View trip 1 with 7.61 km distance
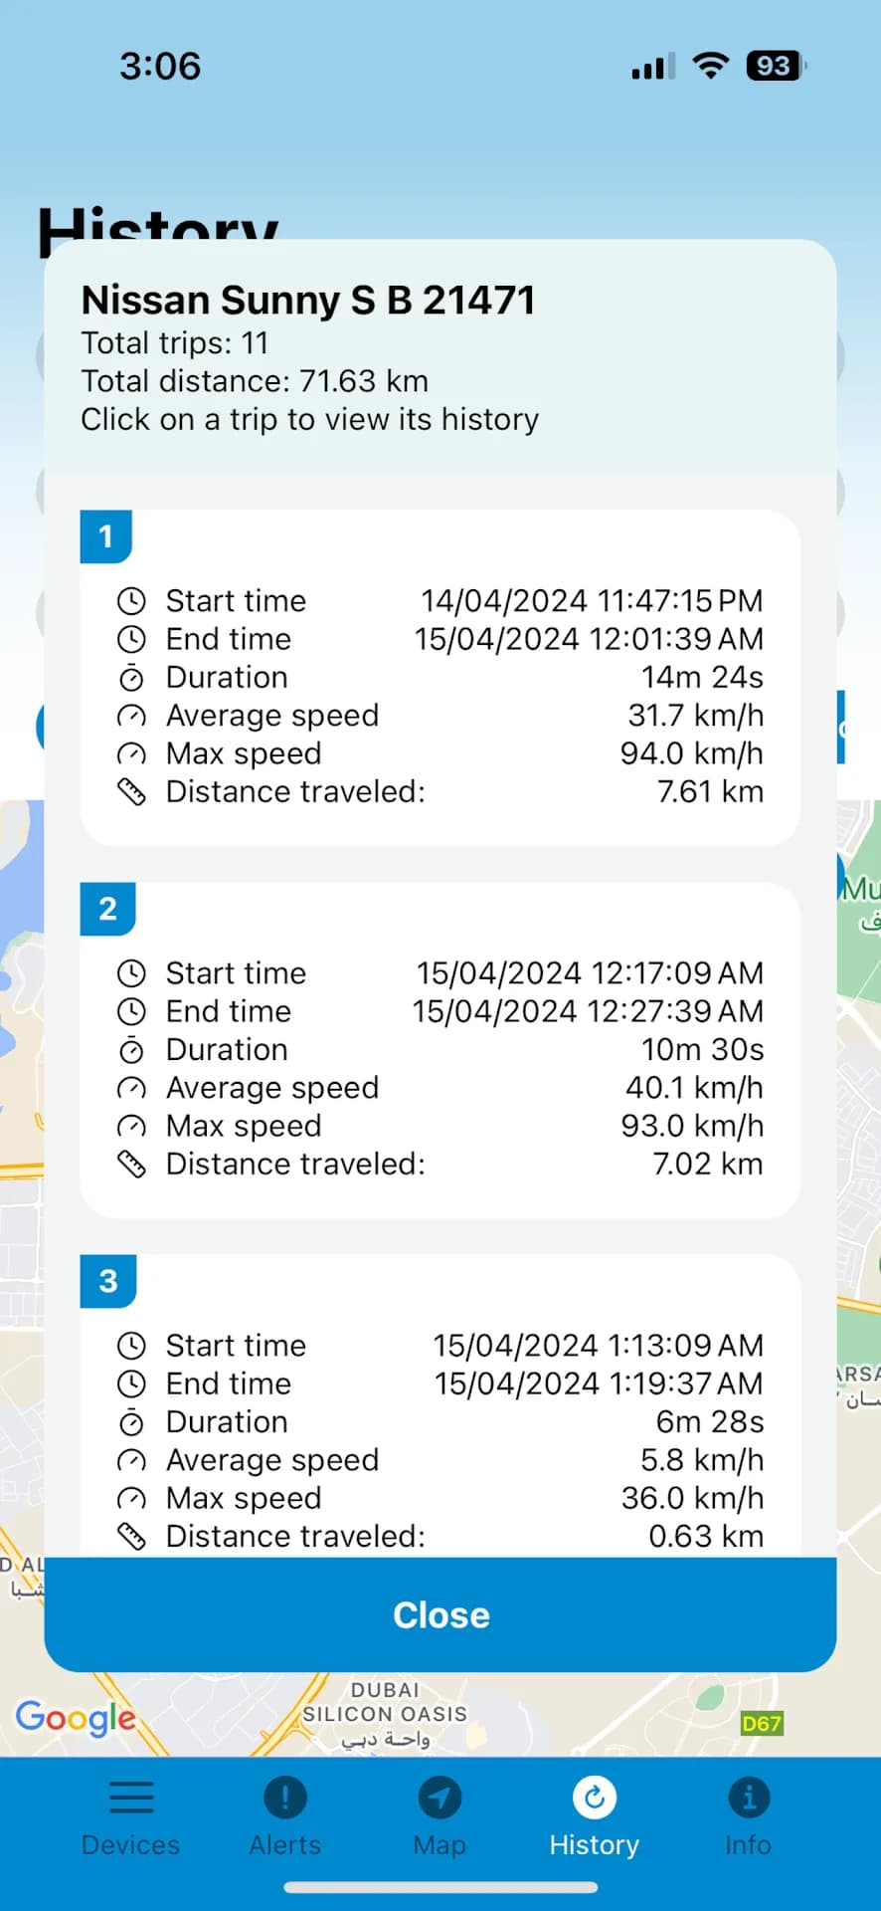881x1911 pixels. click(x=440, y=678)
